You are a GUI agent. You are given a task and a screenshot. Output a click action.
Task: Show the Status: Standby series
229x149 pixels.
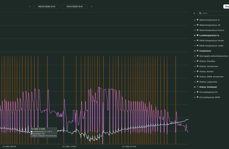coord(195,61)
